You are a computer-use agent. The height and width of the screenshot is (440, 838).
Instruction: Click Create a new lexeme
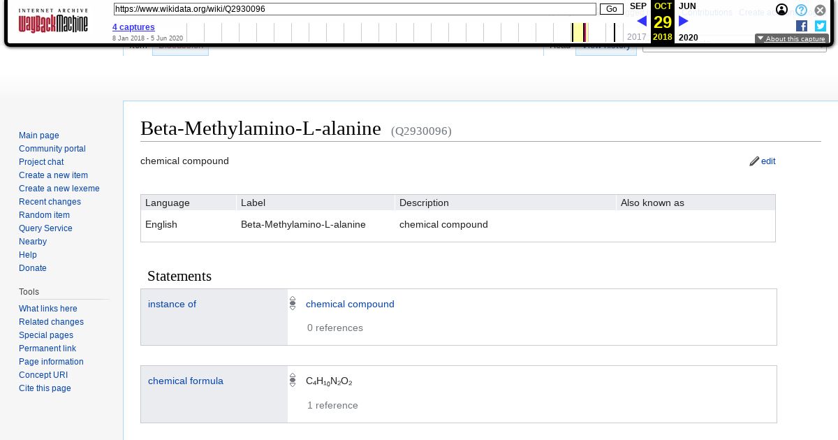coord(59,189)
